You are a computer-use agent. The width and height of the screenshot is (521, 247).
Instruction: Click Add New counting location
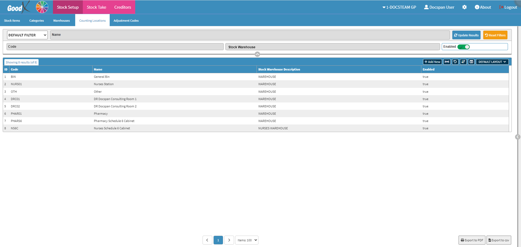pos(432,62)
